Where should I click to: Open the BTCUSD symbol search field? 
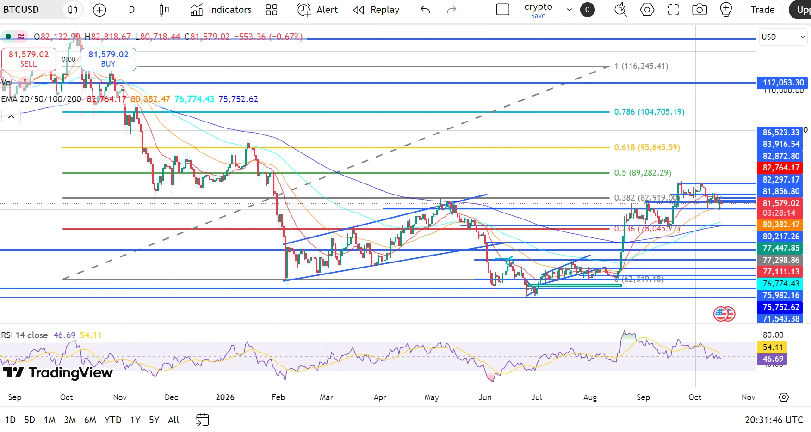(x=21, y=10)
